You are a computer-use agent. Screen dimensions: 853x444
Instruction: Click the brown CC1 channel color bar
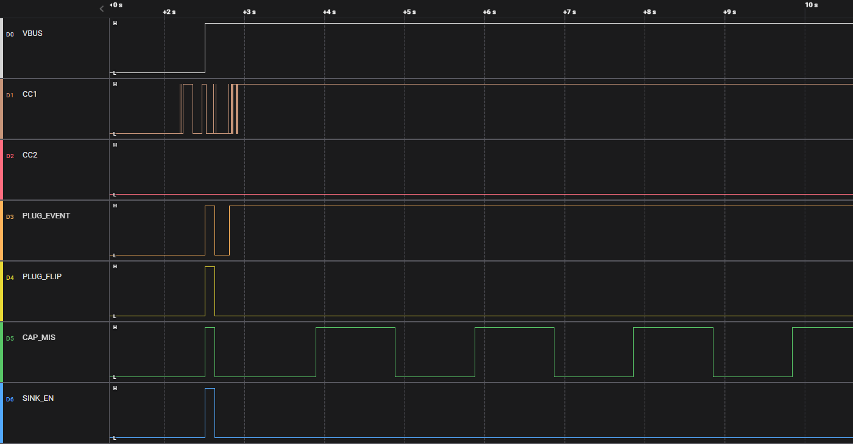pos(1,109)
